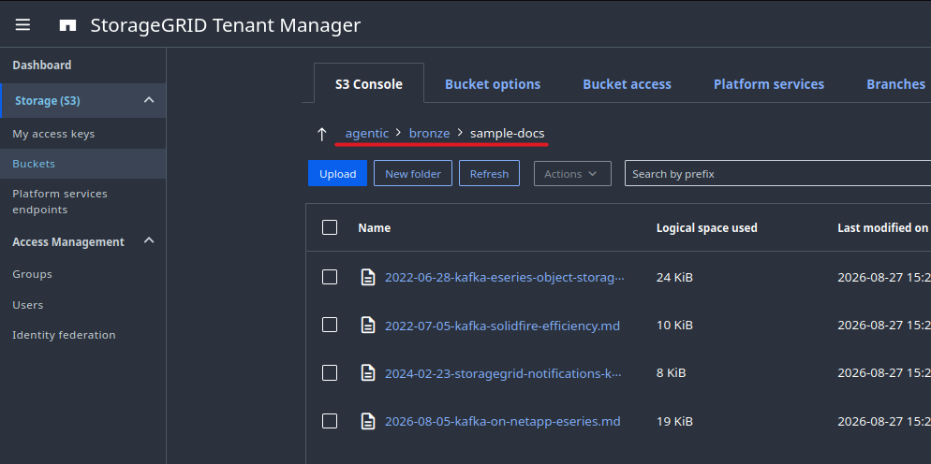This screenshot has width=931, height=464.
Task: Open 2022-06-28-kafka-eseries-object-storage file link
Action: tap(505, 277)
